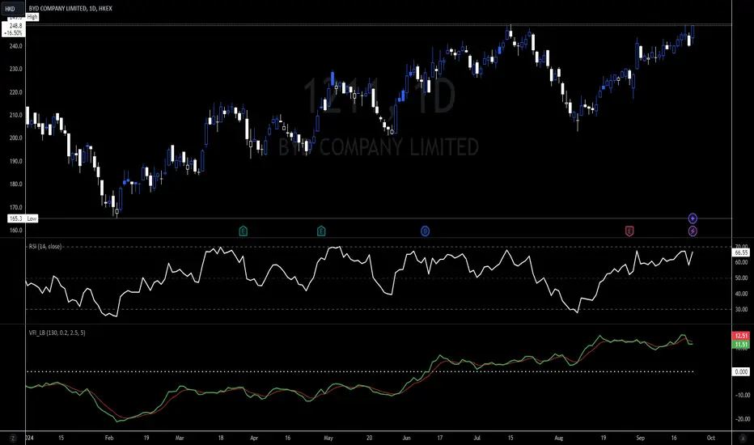The image size is (754, 445).
Task: Click the 200.0 price axis label
Action: click(16, 138)
